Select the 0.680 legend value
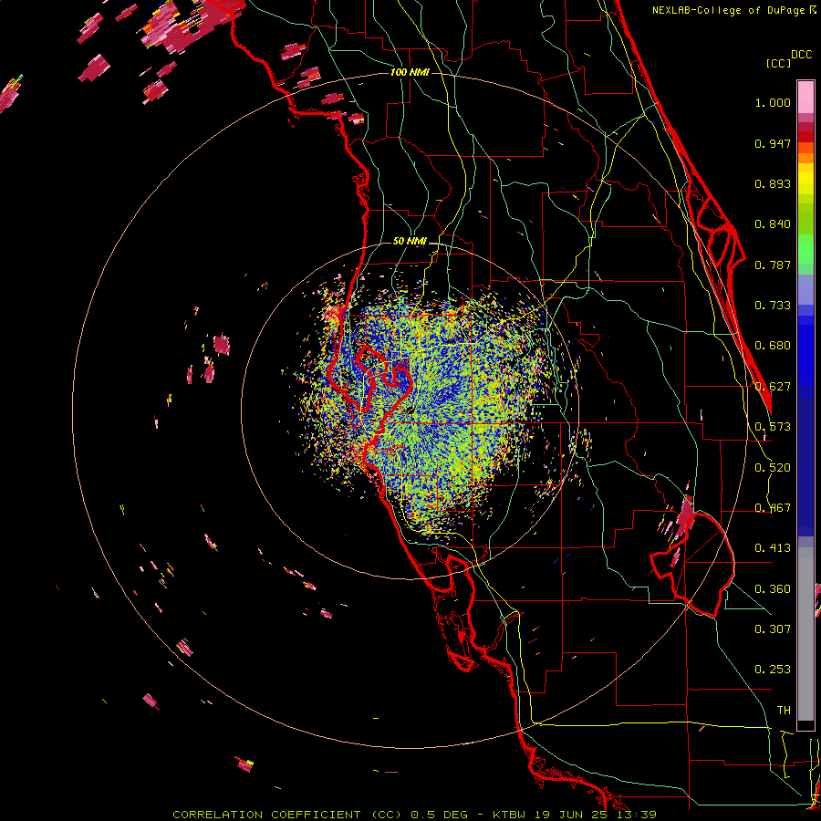Screen dimensions: 821x821 [773, 346]
